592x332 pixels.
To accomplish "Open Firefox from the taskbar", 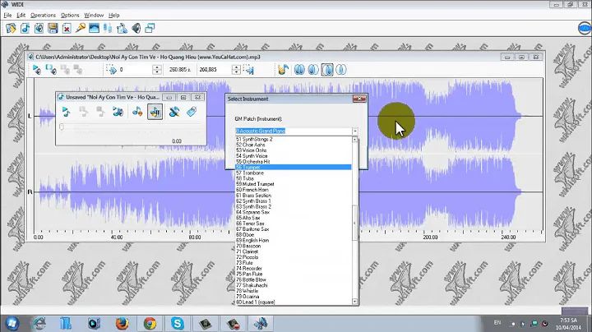I will pyautogui.click(x=122, y=324).
